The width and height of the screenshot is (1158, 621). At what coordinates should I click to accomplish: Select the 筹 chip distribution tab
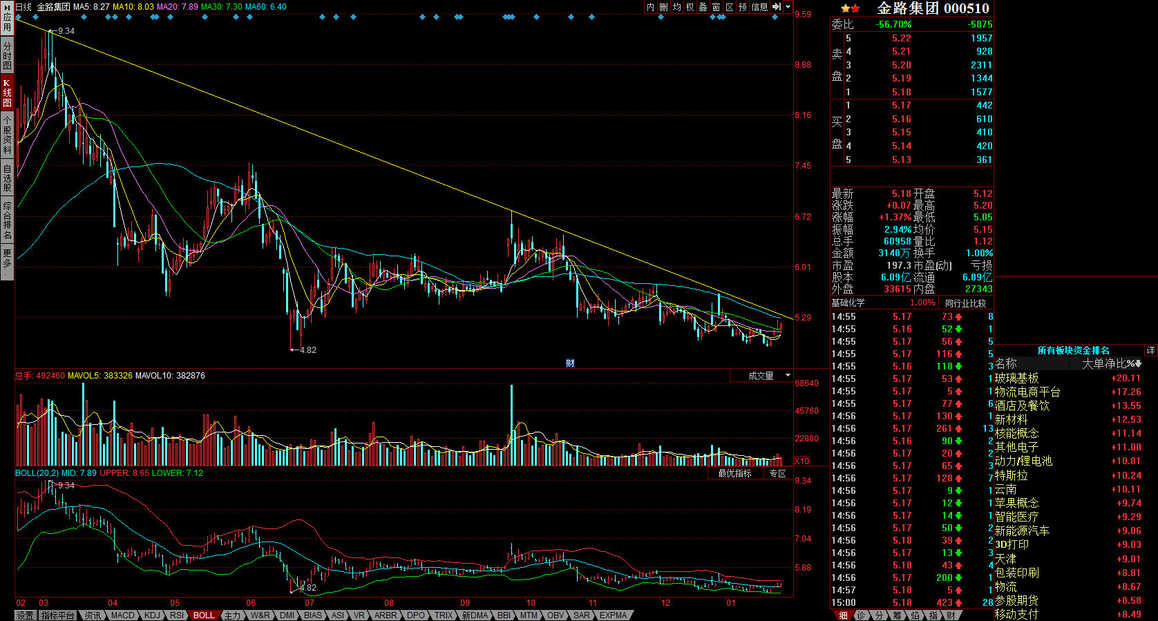coord(897,615)
